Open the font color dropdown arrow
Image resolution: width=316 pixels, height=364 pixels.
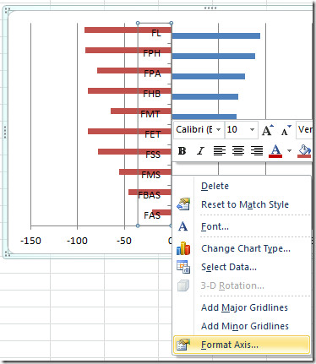point(289,151)
